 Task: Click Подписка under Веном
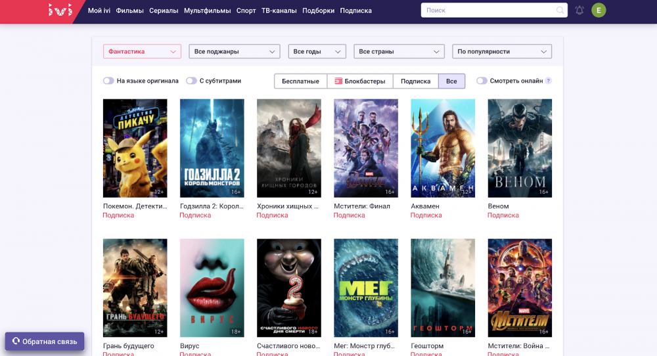tap(503, 215)
